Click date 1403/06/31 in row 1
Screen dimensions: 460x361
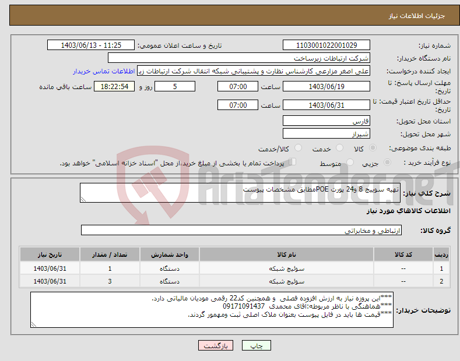pos(50,268)
